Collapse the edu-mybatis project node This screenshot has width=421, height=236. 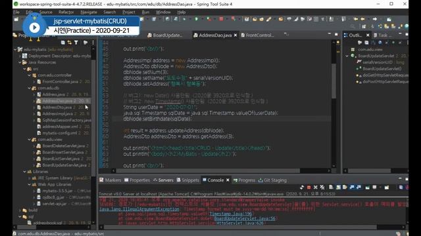tap(15, 50)
